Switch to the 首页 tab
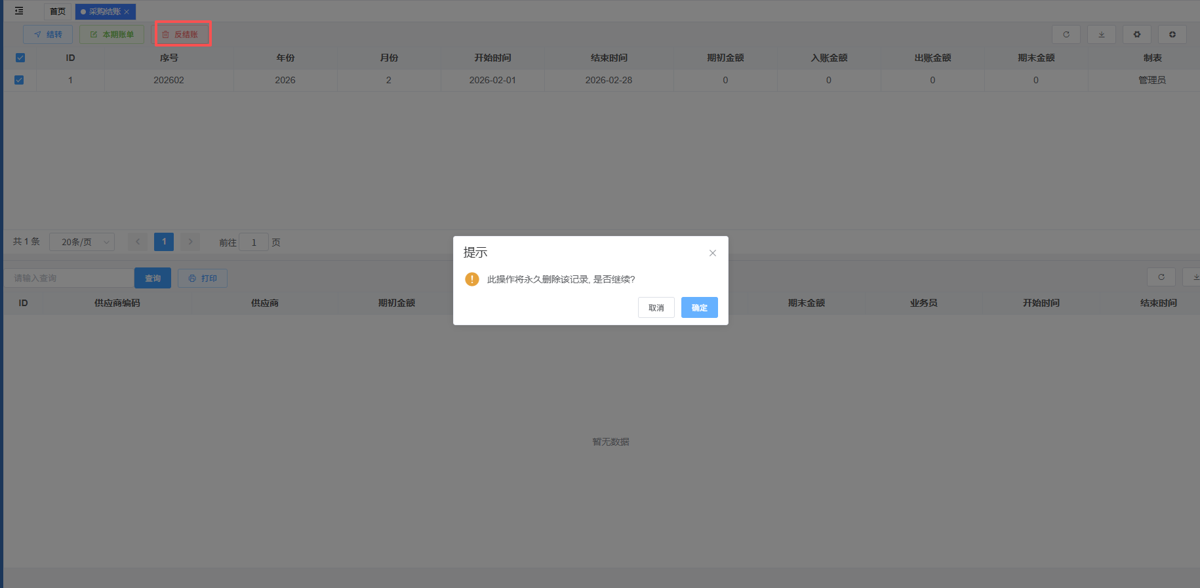Screen dimensions: 1200x588 [x=58, y=12]
